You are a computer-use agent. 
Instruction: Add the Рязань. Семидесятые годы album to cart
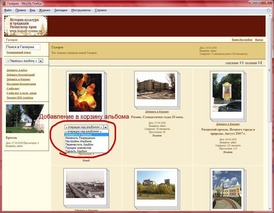pyautogui.click(x=157, y=112)
